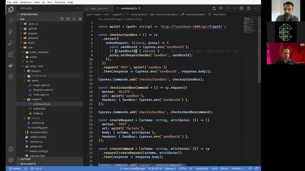
Task: Click the Synchronize Changes icon in status bar
Action: tap(26, 169)
